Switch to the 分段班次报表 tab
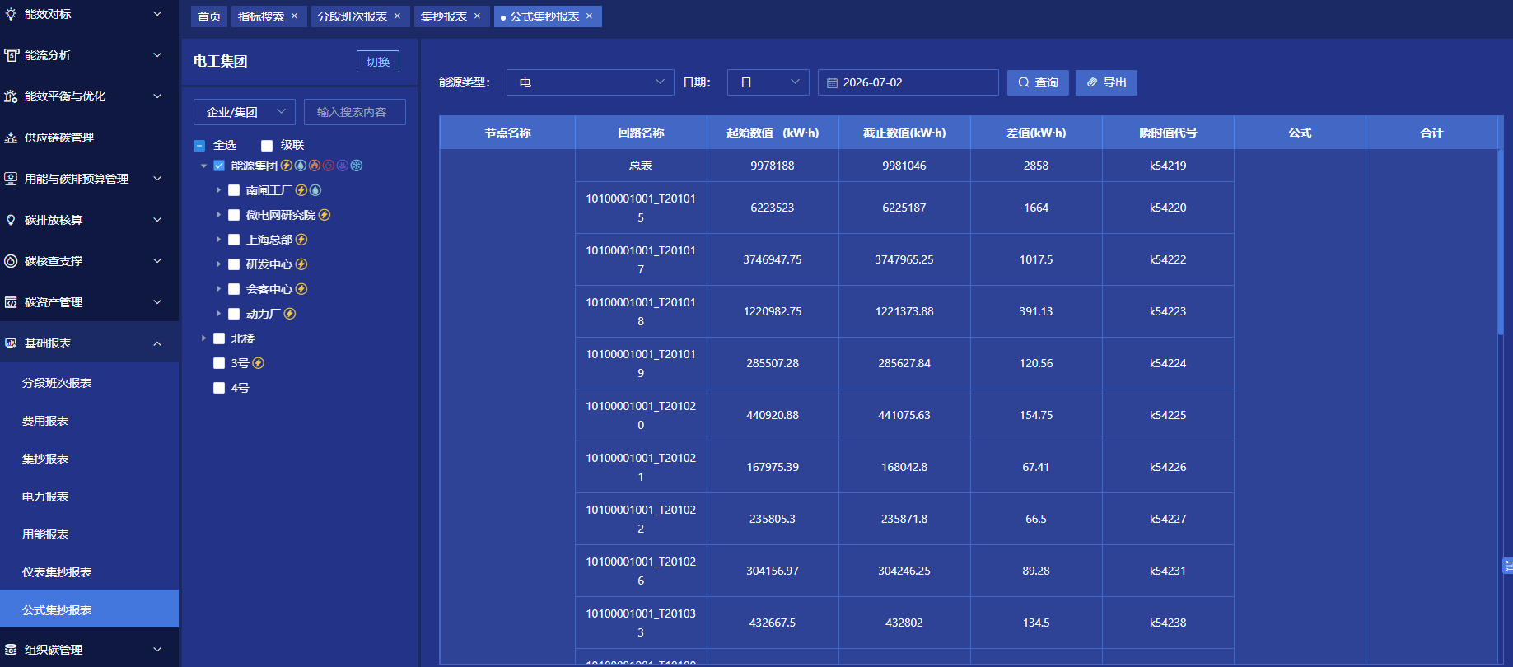The image size is (1513, 667). [x=353, y=16]
